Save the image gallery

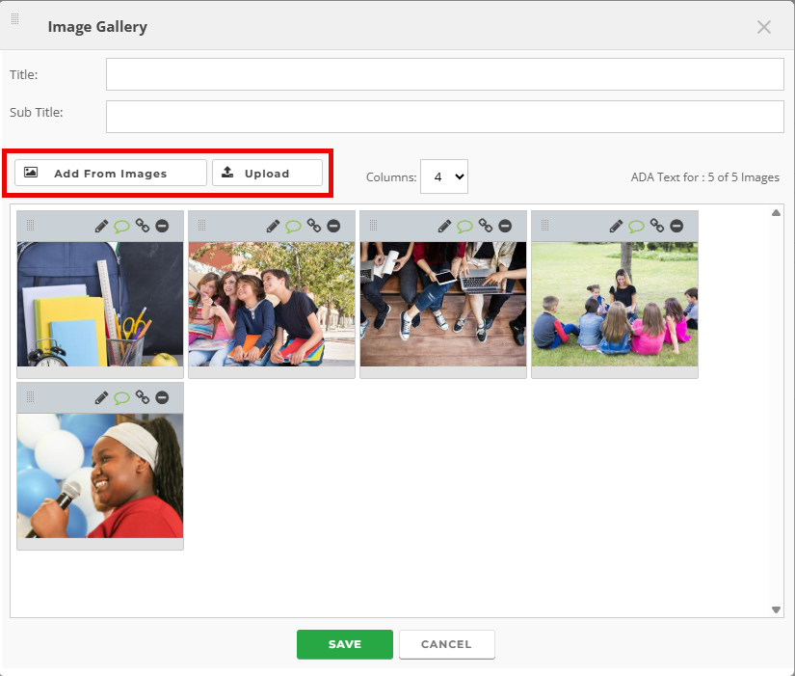[x=345, y=644]
